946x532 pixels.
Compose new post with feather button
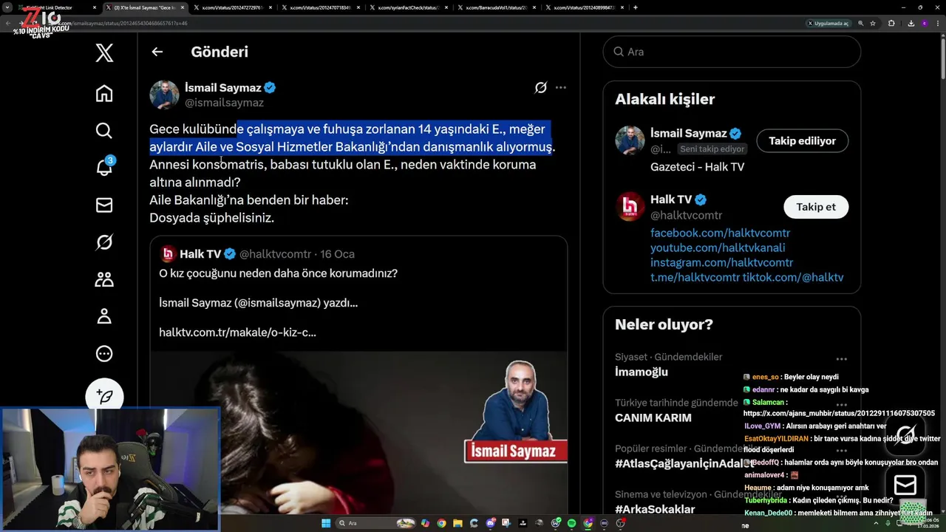pos(104,396)
